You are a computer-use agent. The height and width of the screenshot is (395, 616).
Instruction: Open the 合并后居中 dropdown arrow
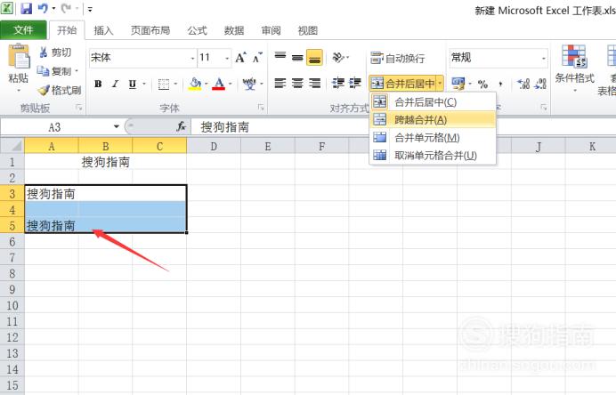pyautogui.click(x=440, y=84)
